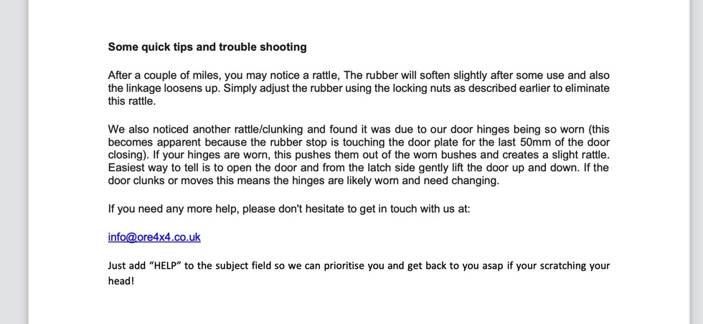Click the line 'If you need any more help'
Viewport: 703px width, 324px height.
pyautogui.click(x=288, y=209)
